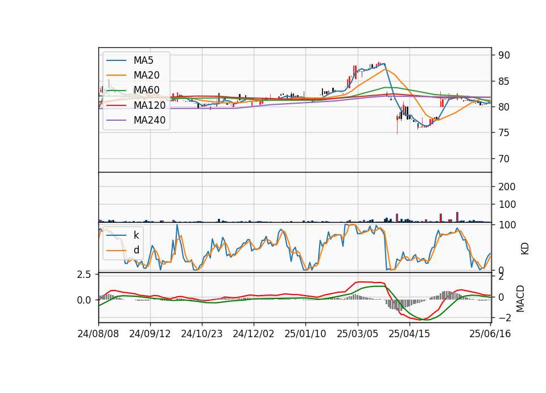Click the MA20 legend label
The width and height of the screenshot is (546, 393).
point(147,75)
